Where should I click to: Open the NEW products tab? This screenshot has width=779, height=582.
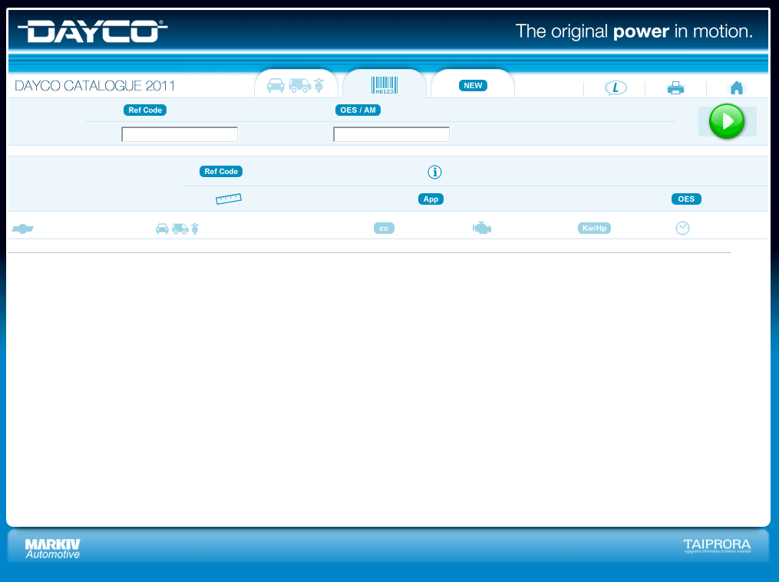pos(473,85)
